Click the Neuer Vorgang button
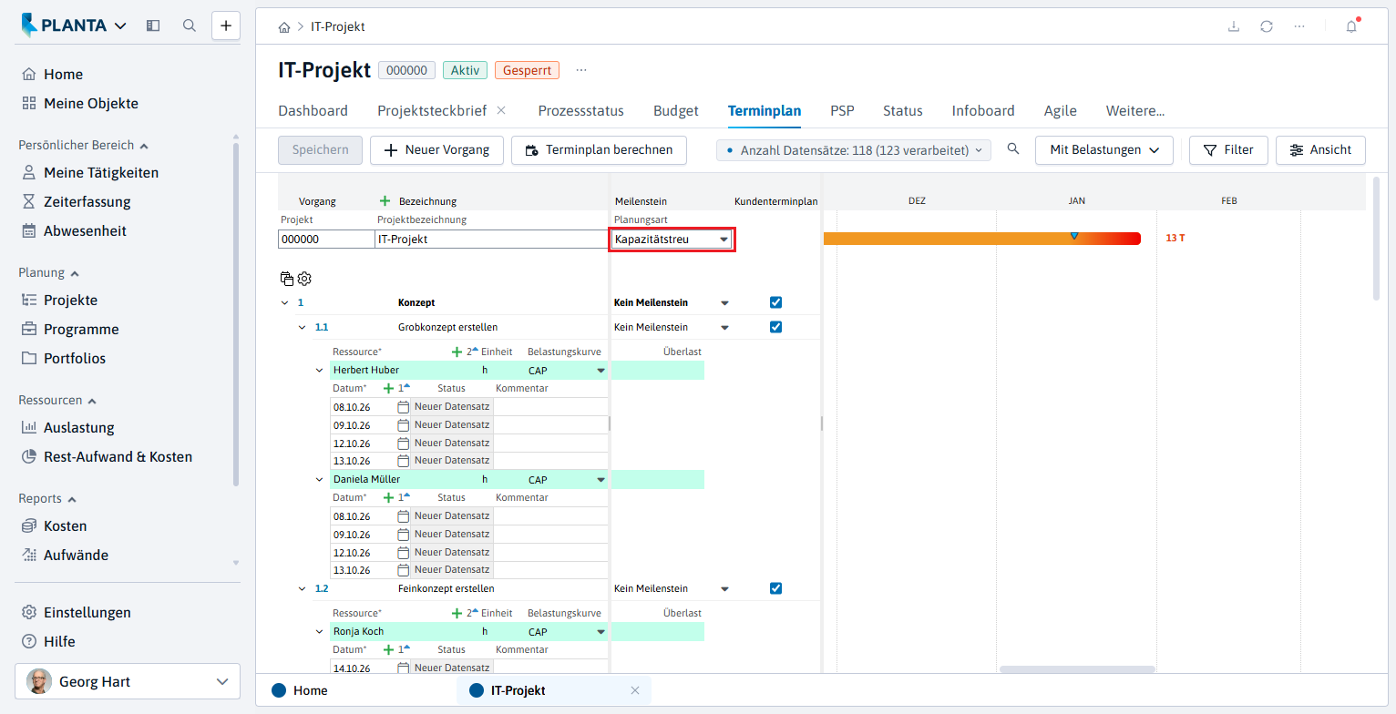The width and height of the screenshot is (1396, 714). coord(436,149)
